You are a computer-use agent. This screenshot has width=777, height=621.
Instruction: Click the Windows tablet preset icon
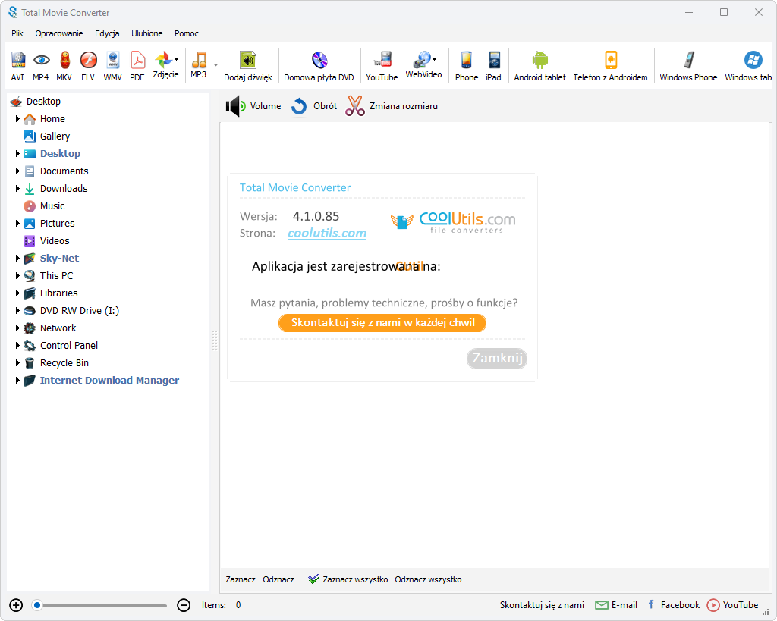coord(749,65)
